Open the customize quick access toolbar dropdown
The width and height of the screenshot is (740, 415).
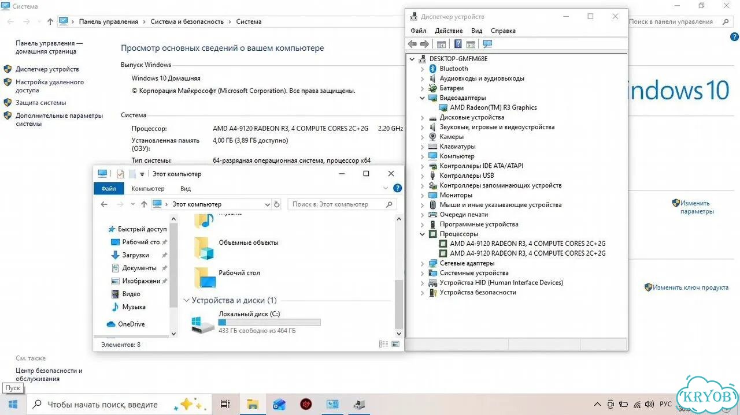[142, 174]
